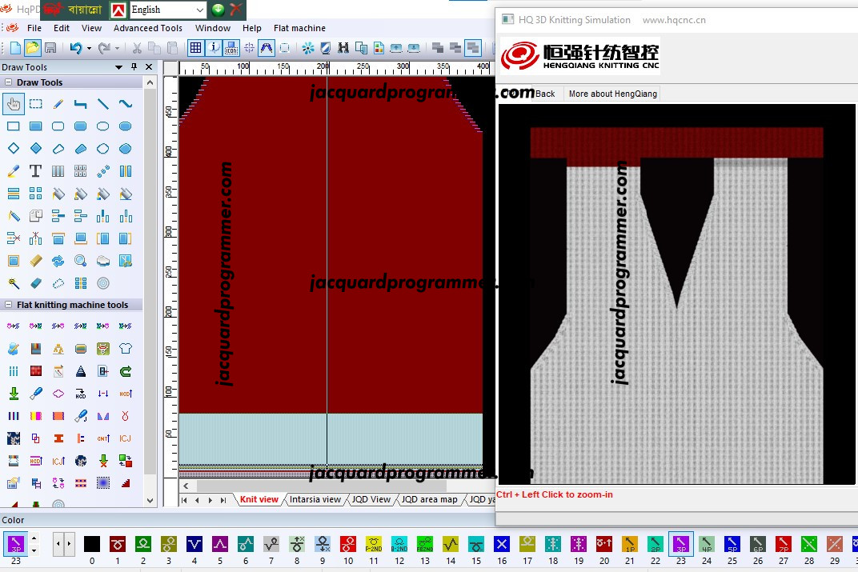Click the snowflake pattern toolbar icon

pyautogui.click(x=308, y=48)
